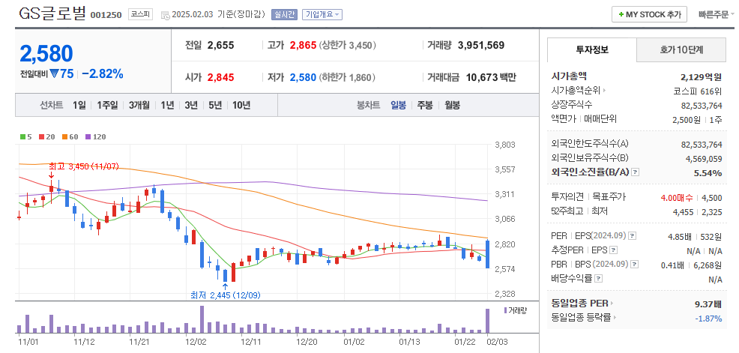Click the 52주최고 label

click(567, 211)
